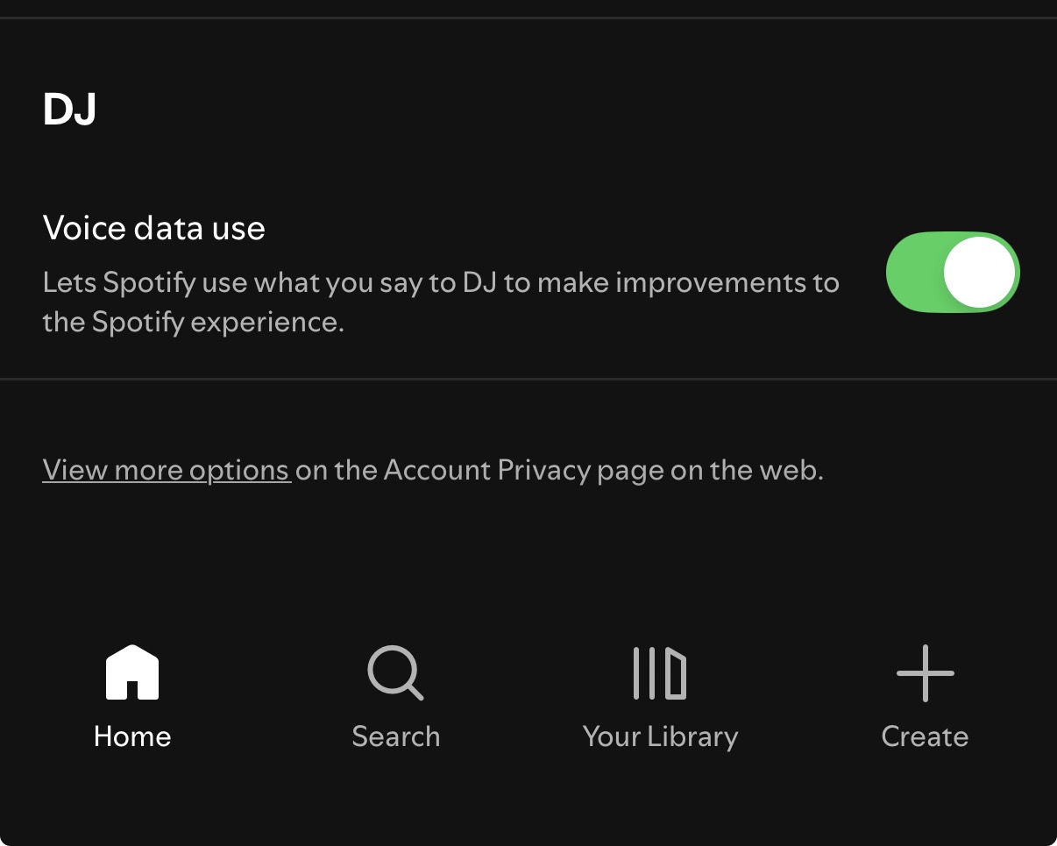Switch to the Your Library tab label
The width and height of the screenshot is (1057, 846).
click(660, 736)
